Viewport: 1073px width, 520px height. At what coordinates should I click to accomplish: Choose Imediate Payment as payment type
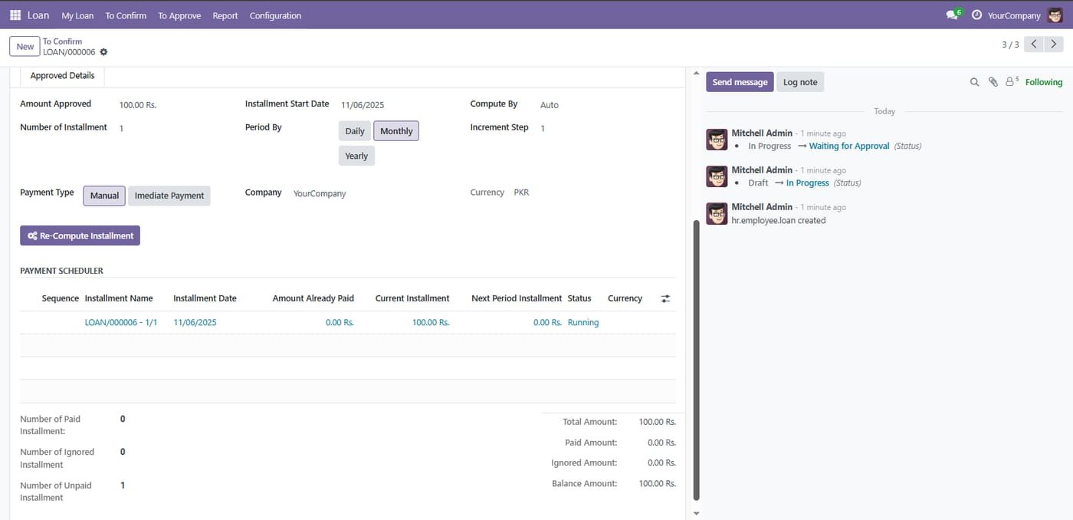pyautogui.click(x=169, y=196)
